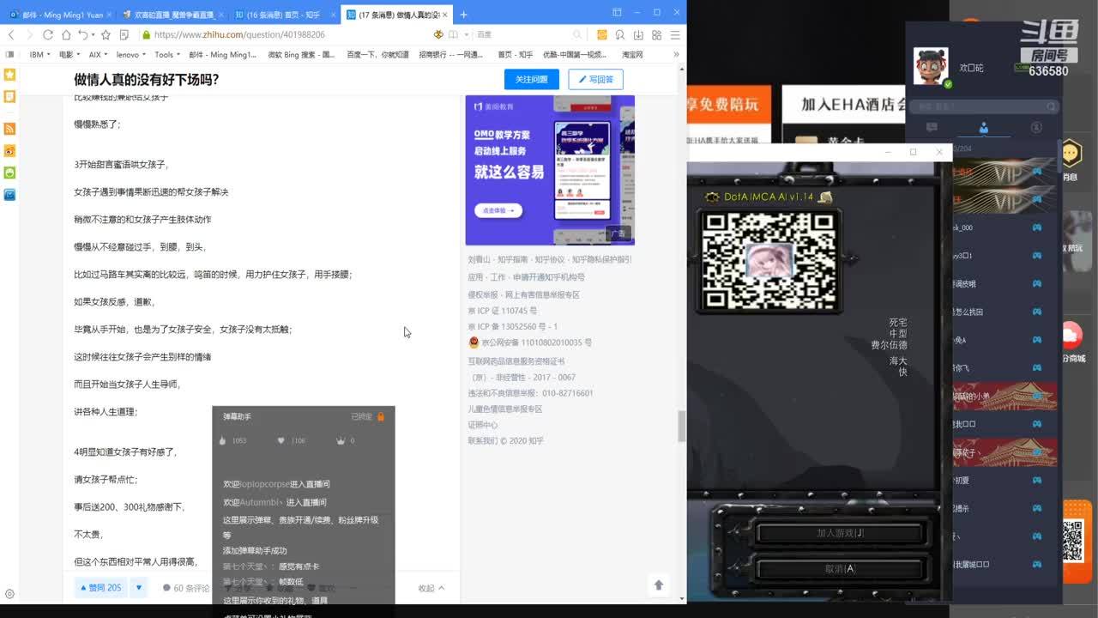Upvote the answer with 赞同 205
This screenshot has height=618, width=1098.
100,588
